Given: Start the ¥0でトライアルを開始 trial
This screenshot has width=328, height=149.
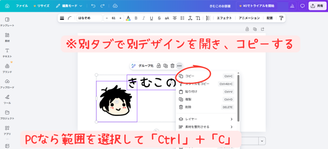Looking at the screenshot, I should tap(257, 6).
